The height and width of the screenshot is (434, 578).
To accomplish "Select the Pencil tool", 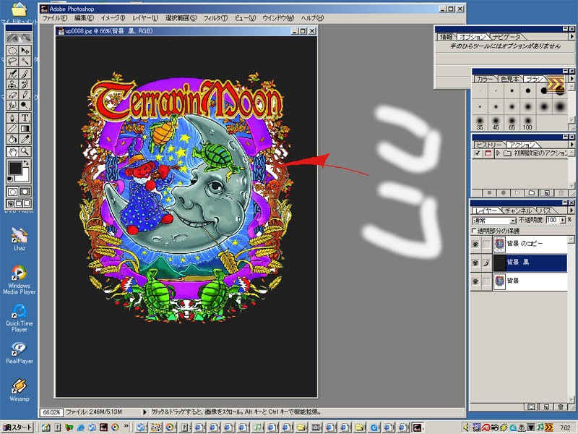I will 25,95.
